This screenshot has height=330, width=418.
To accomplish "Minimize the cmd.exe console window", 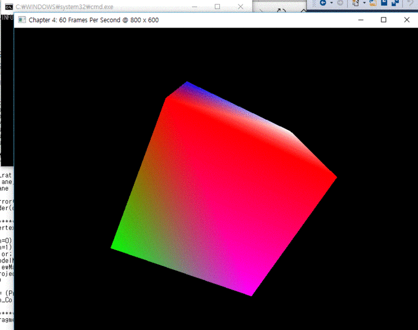I will click(191, 7).
